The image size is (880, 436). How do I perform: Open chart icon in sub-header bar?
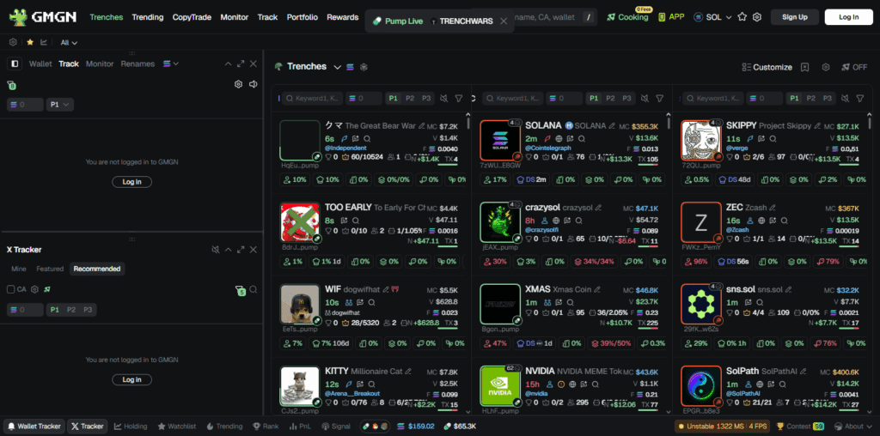pyautogui.click(x=44, y=42)
